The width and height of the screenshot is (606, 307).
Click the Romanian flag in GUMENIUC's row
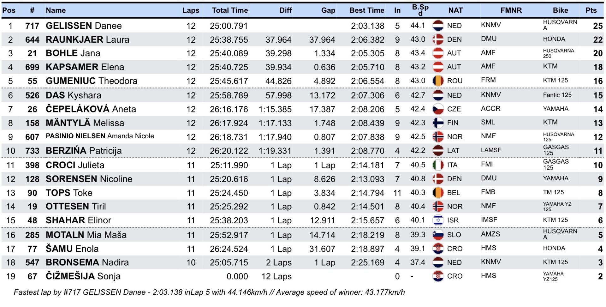click(x=438, y=81)
